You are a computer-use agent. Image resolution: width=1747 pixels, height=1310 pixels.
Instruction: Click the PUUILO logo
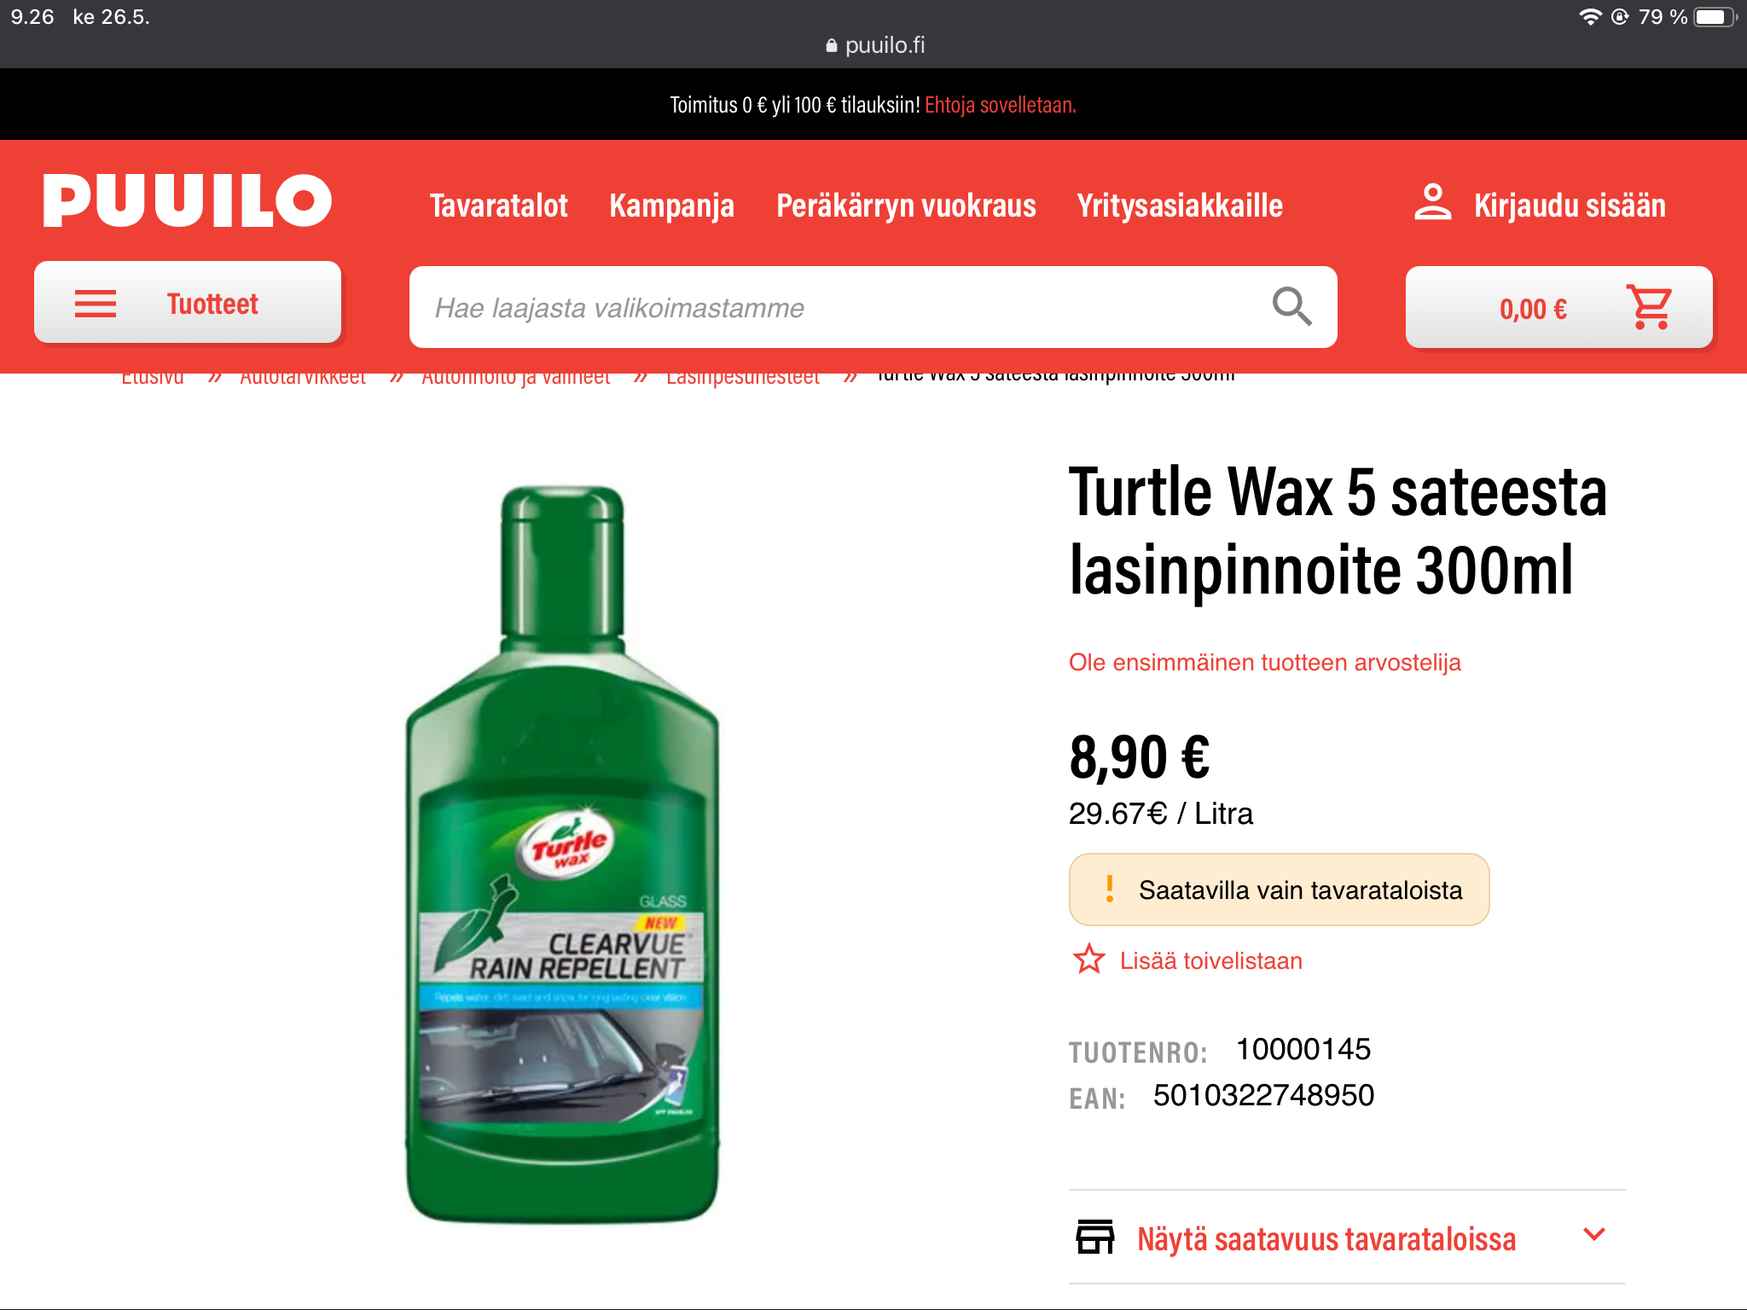[x=188, y=200]
